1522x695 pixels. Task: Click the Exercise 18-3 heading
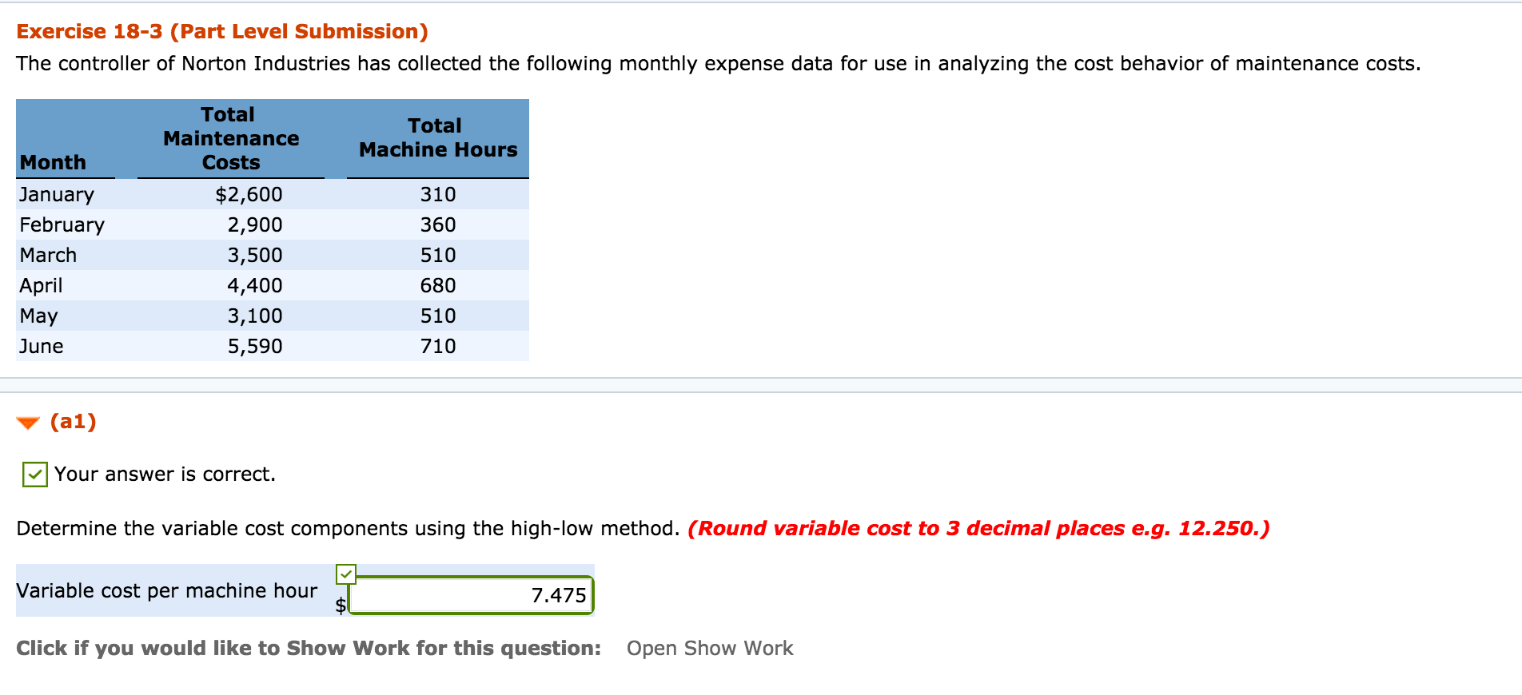pyautogui.click(x=222, y=31)
